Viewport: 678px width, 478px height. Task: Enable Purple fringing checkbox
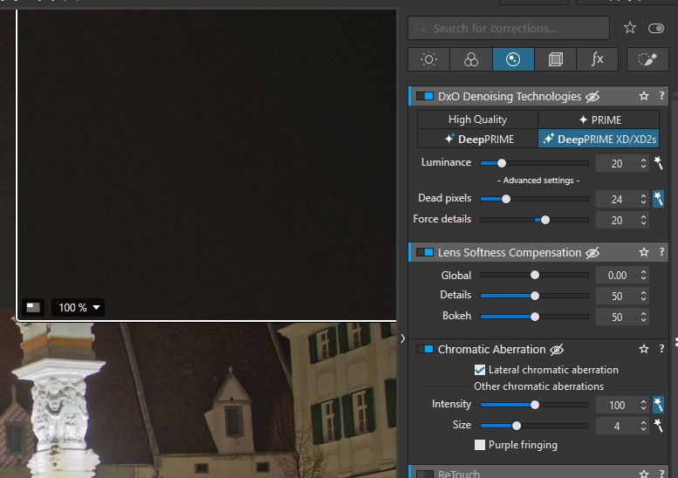point(480,445)
